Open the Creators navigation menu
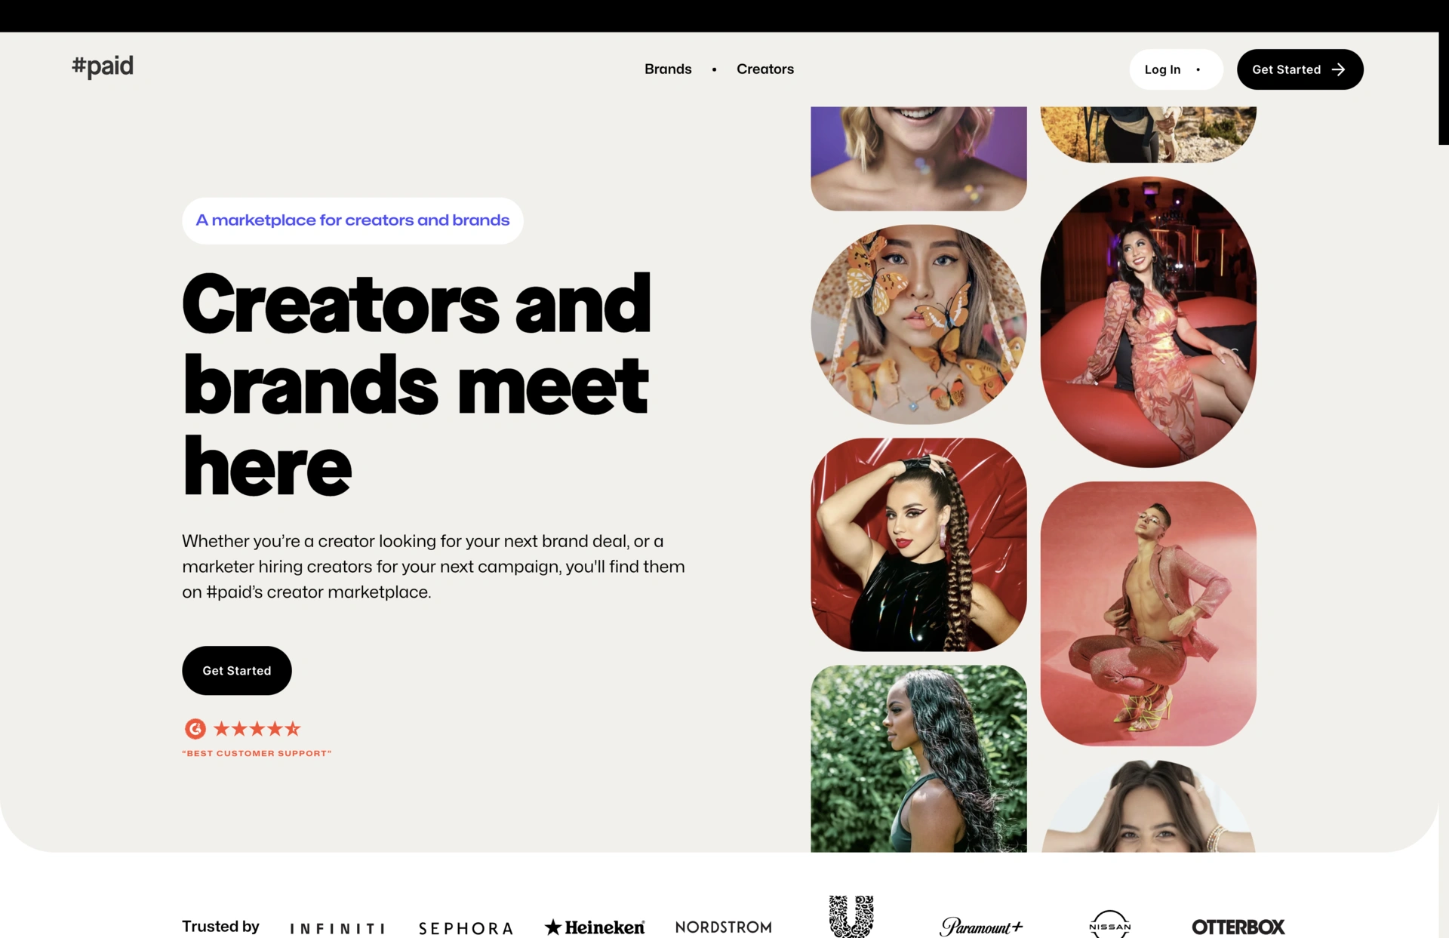1449x938 pixels. (x=765, y=69)
